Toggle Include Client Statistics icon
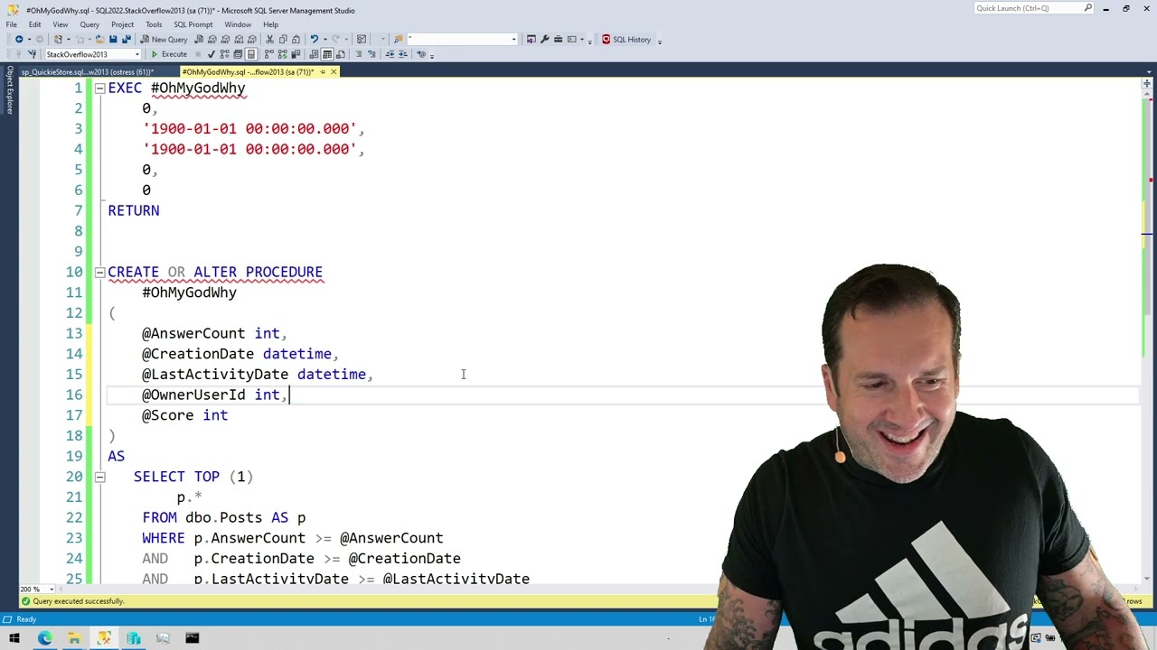Image resolution: width=1157 pixels, height=650 pixels. coord(296,54)
